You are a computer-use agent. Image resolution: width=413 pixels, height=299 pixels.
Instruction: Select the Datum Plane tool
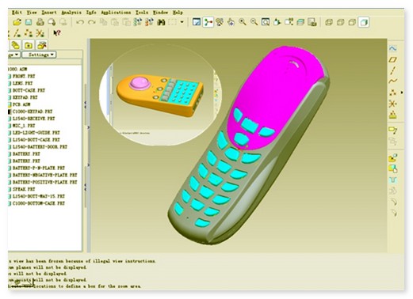tap(392, 59)
